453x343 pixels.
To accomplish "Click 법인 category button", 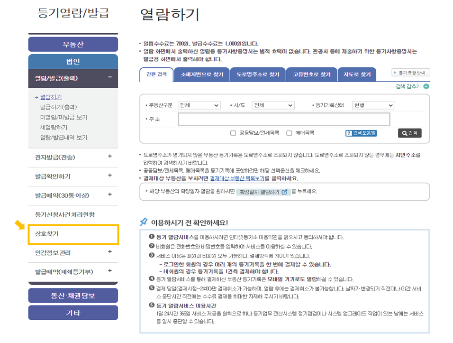I will pos(73,61).
